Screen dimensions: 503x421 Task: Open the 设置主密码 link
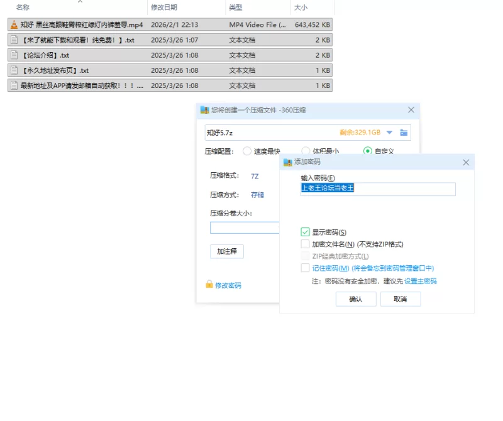click(420, 282)
